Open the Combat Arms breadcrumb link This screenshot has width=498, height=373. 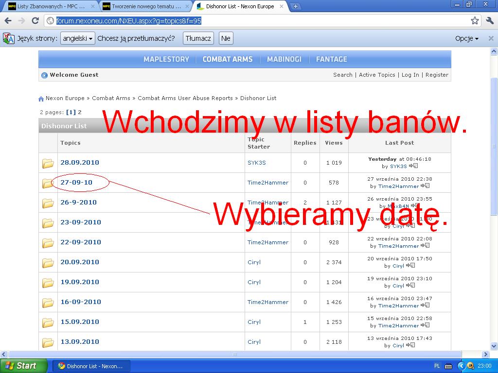click(111, 98)
